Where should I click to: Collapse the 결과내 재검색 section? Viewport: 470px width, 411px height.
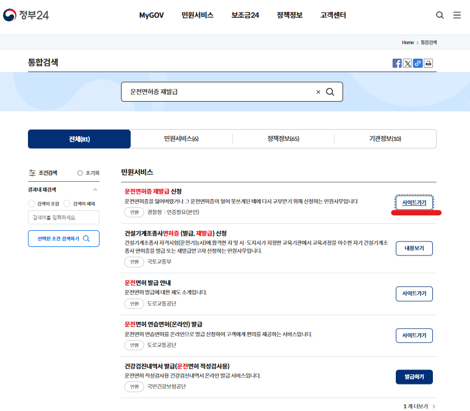[x=95, y=189]
